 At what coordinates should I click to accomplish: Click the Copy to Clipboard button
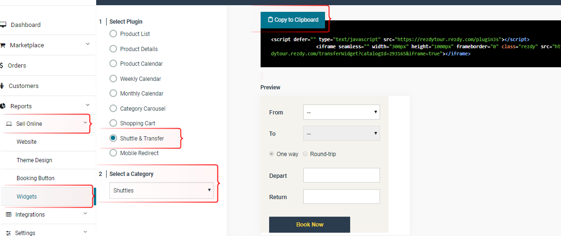point(293,20)
